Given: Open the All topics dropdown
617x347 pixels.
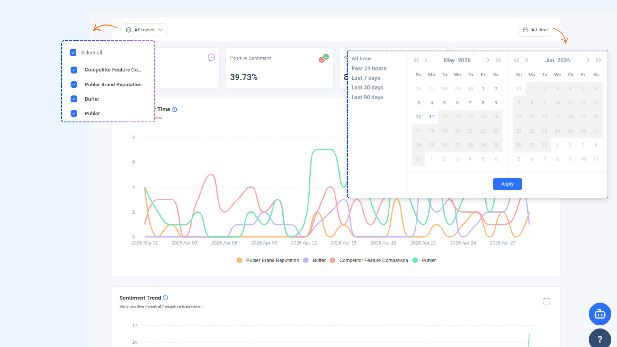Looking at the screenshot, I should click(144, 30).
